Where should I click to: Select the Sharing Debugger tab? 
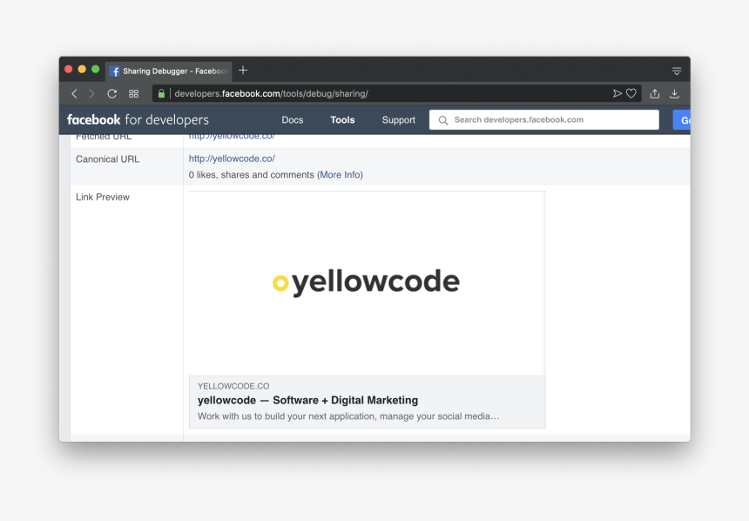[x=170, y=71]
